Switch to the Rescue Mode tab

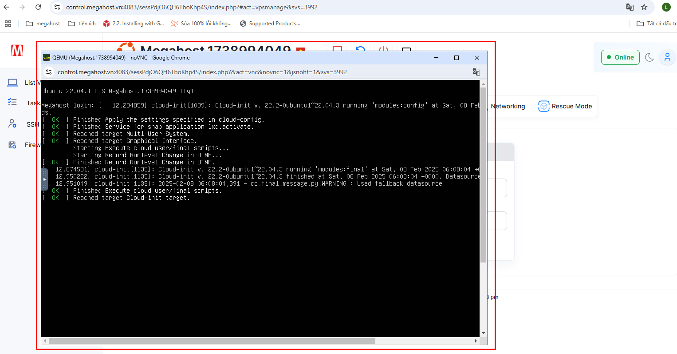(x=565, y=107)
